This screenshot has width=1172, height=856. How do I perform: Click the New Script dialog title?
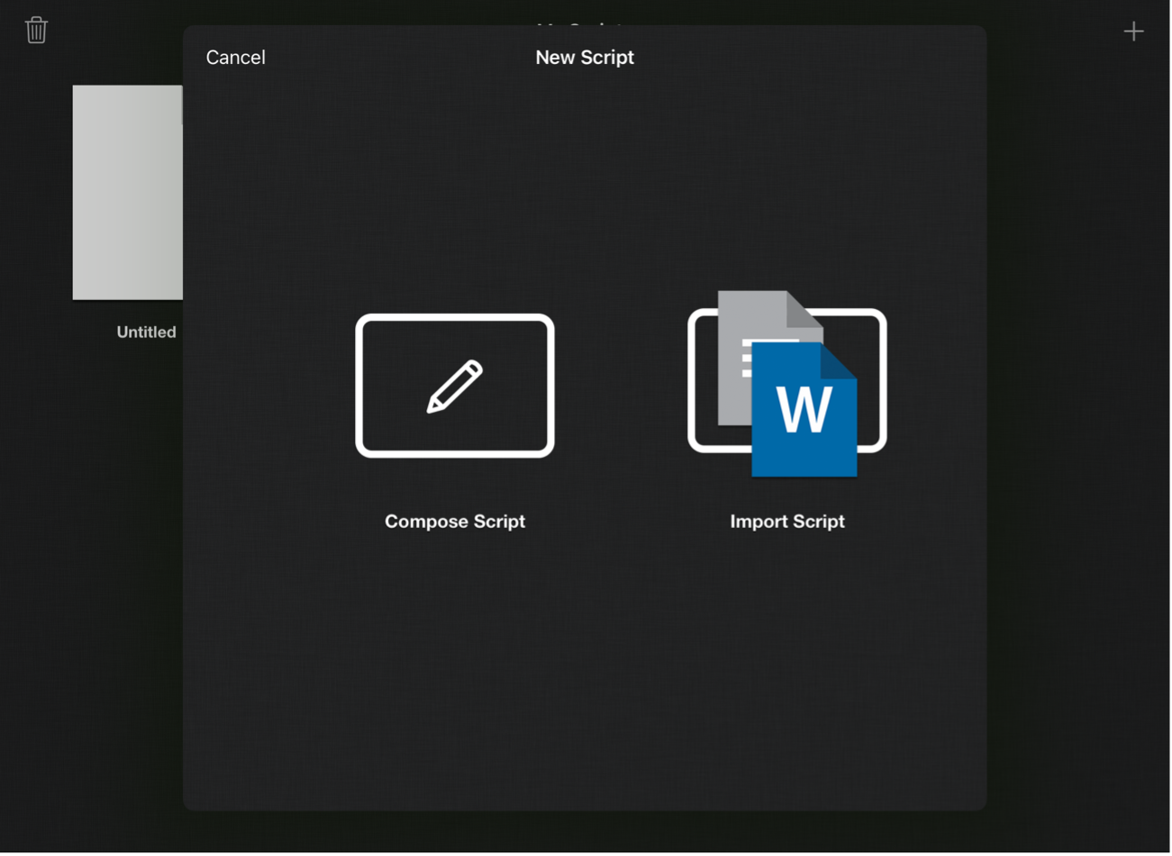[x=585, y=58]
